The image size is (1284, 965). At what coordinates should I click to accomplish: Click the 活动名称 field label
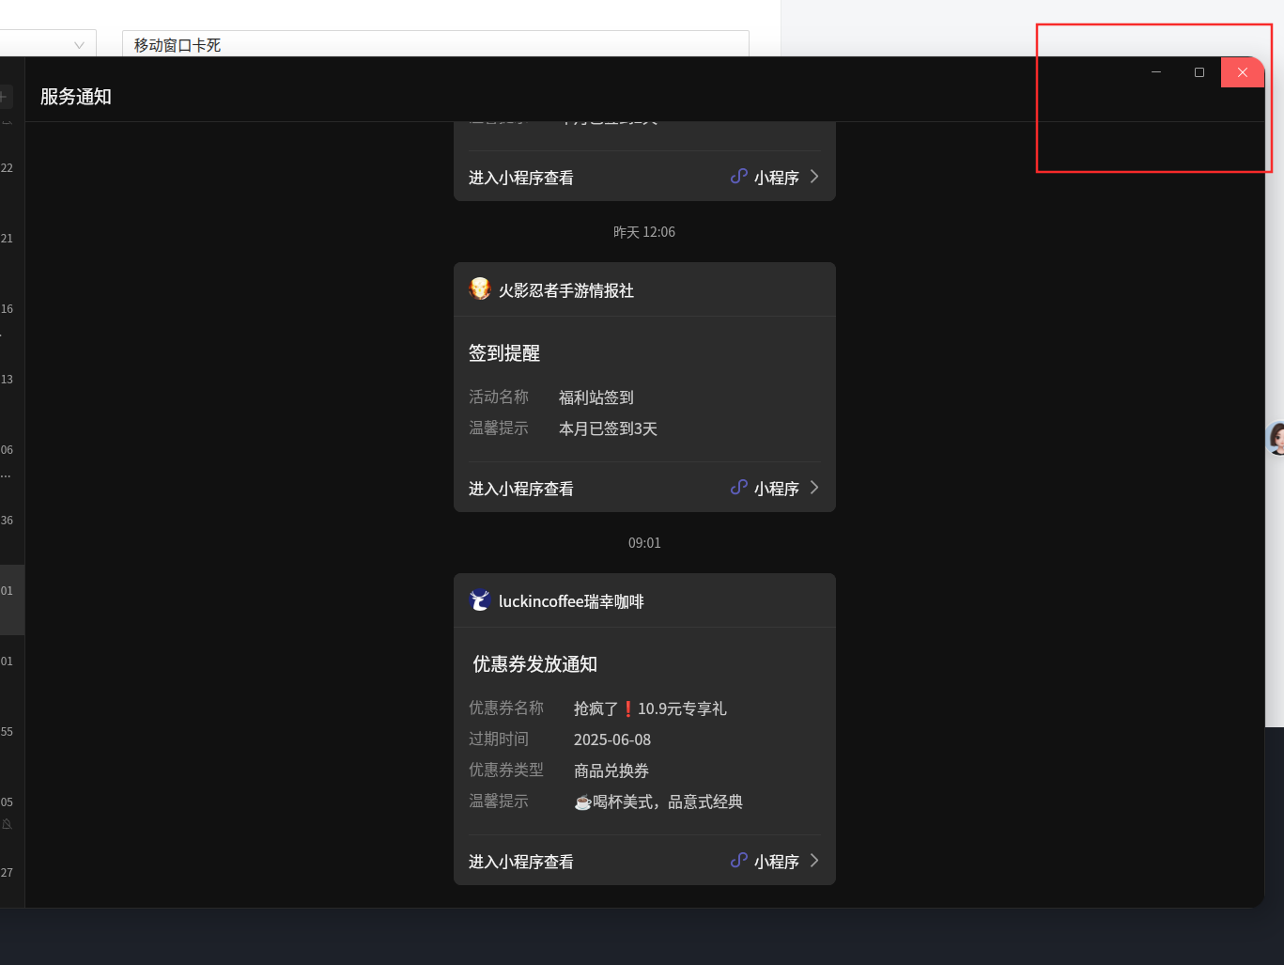pyautogui.click(x=499, y=397)
